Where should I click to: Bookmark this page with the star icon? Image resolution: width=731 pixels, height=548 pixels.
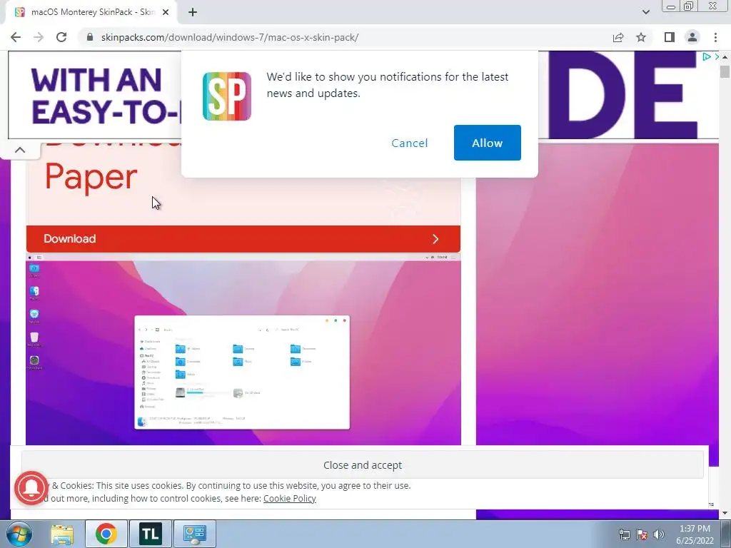click(641, 37)
